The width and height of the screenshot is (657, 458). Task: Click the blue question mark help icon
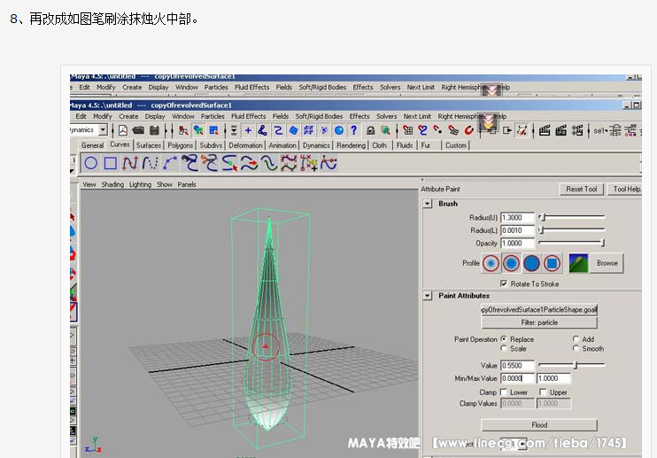pyautogui.click(x=354, y=130)
